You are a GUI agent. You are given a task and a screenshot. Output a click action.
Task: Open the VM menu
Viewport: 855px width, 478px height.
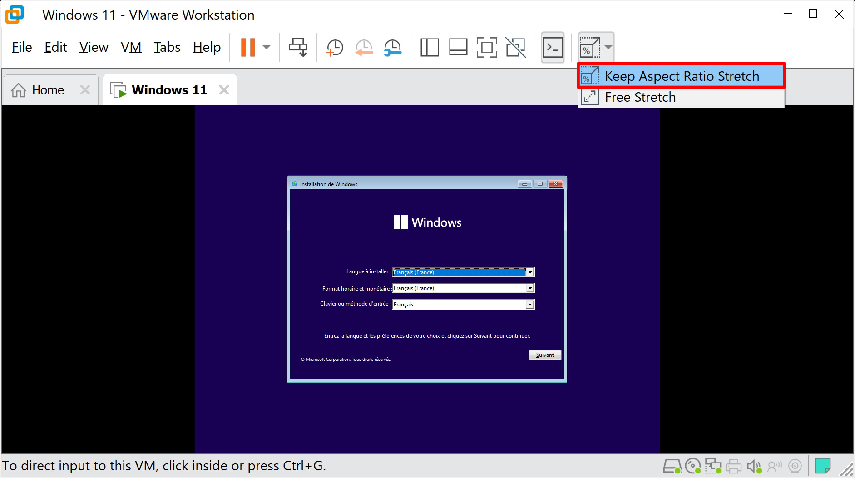click(x=131, y=47)
